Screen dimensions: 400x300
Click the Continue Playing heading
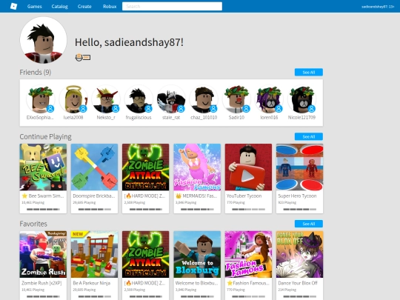(46, 137)
